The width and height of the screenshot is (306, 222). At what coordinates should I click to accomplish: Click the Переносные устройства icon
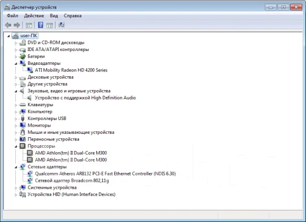pyautogui.click(x=22, y=139)
